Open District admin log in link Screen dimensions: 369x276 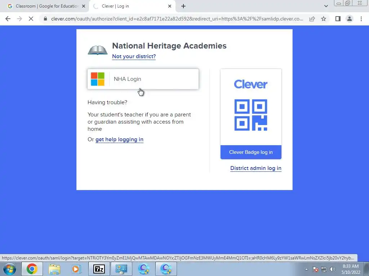[256, 168]
